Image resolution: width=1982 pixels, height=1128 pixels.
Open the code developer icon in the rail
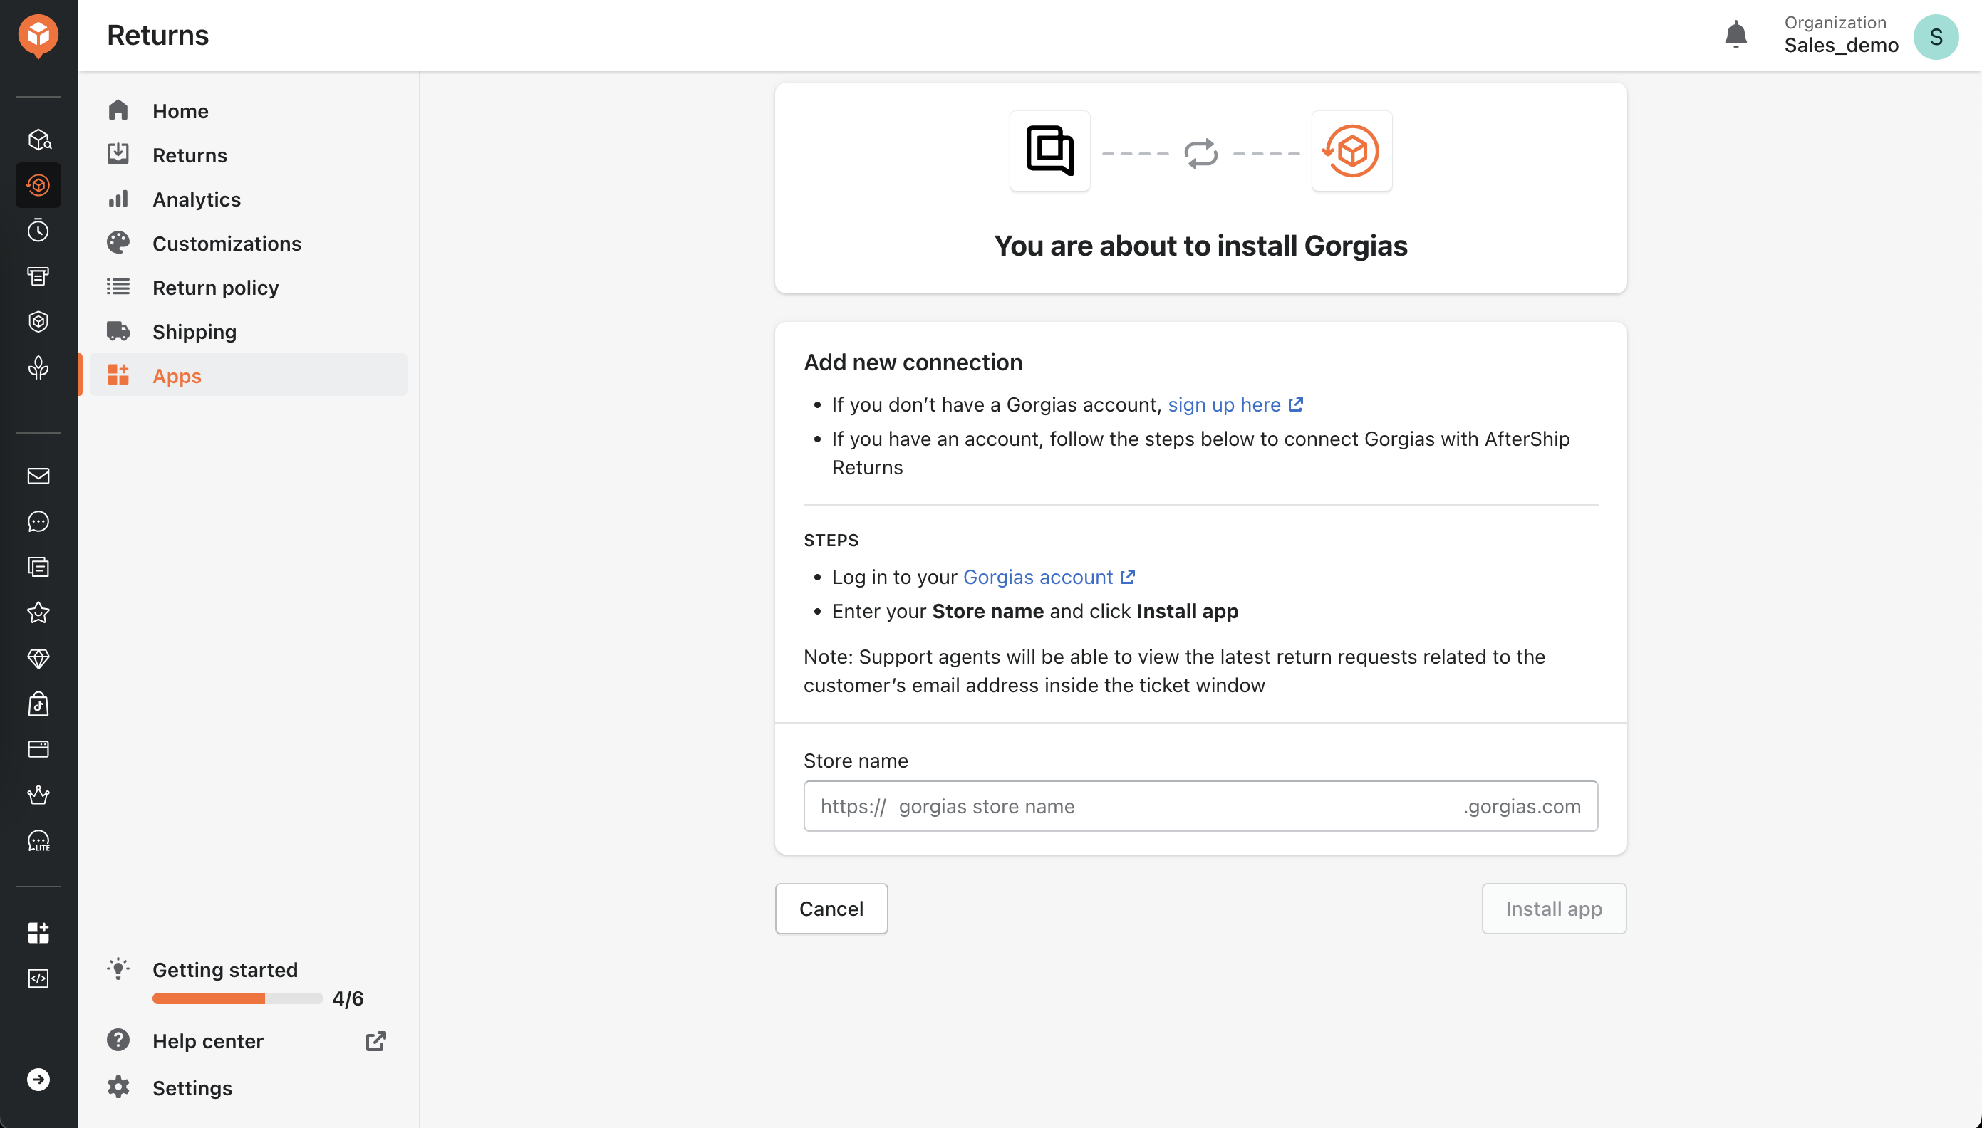tap(38, 978)
